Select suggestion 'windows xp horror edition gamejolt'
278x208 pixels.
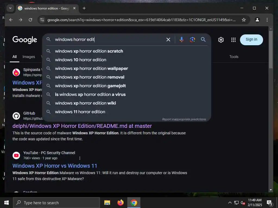pos(127,86)
